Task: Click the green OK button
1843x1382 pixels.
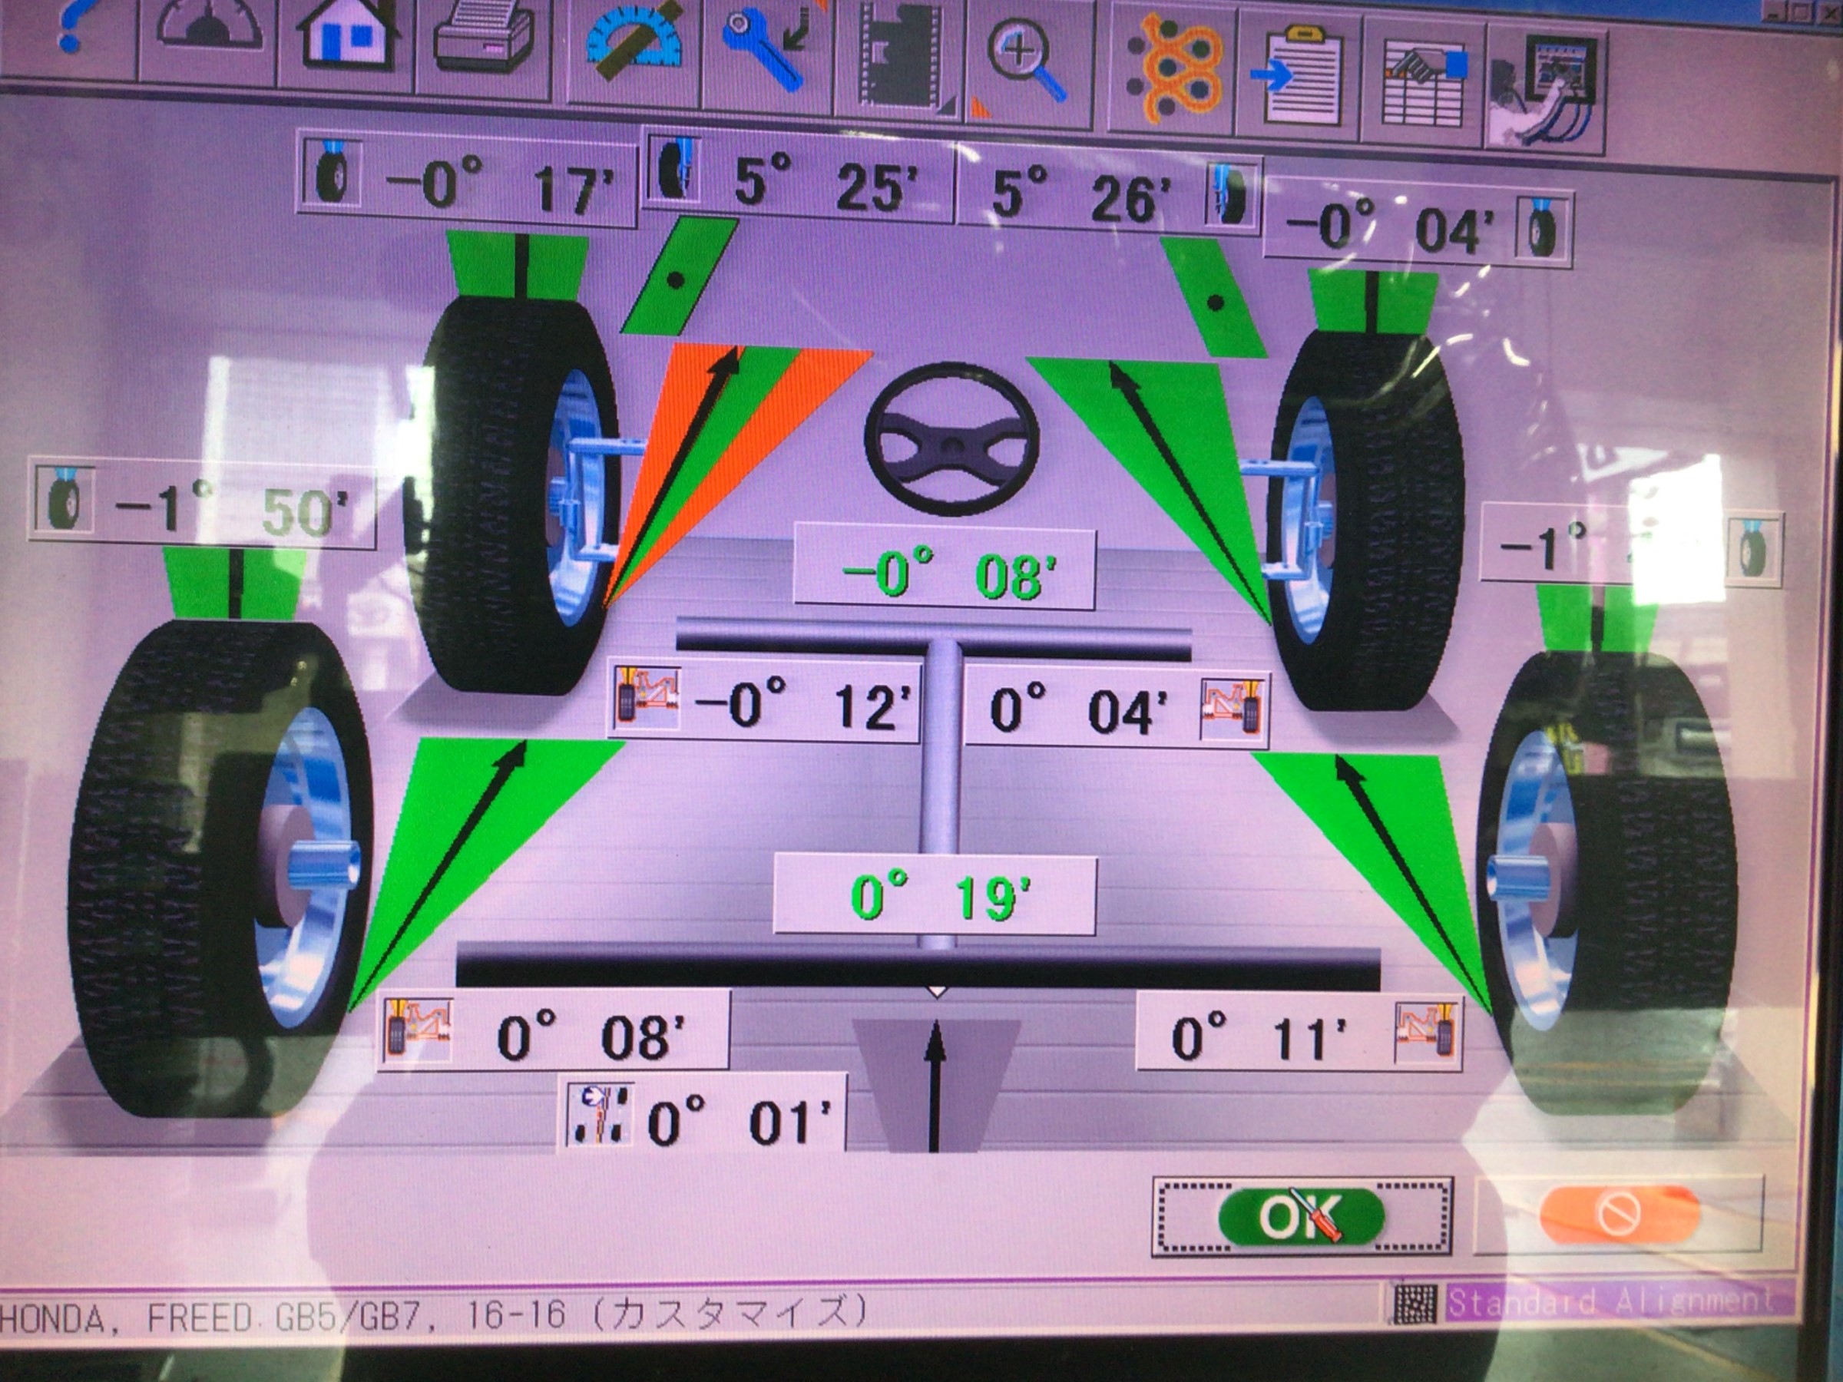Action: (1302, 1216)
